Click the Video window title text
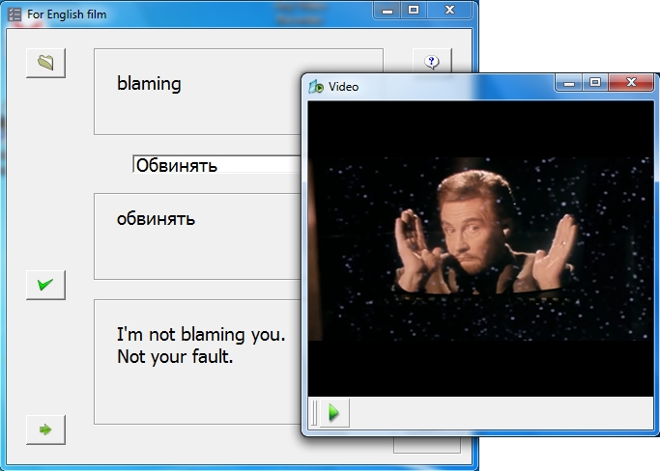Screen dimensions: 660x471 click(x=343, y=87)
